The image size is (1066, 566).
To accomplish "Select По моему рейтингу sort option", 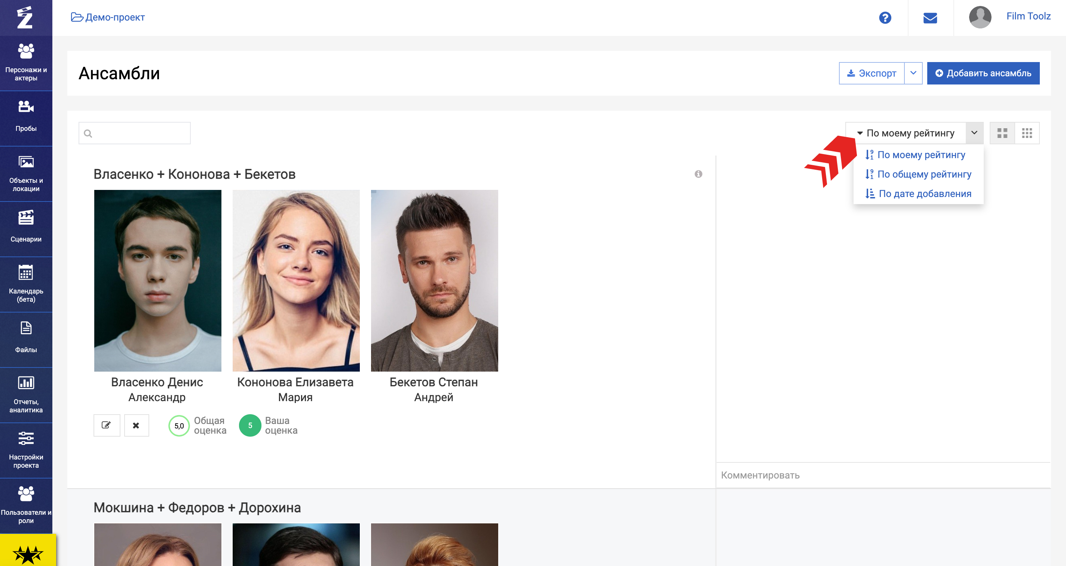I will [x=915, y=155].
